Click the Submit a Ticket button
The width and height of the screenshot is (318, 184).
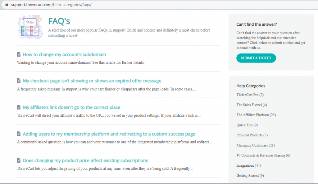(x=256, y=58)
